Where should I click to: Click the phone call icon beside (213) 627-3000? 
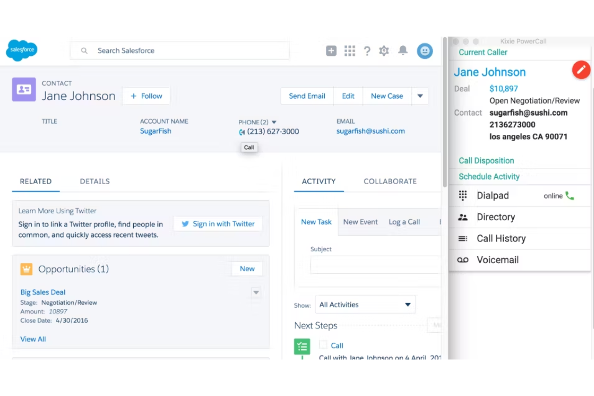[242, 132]
